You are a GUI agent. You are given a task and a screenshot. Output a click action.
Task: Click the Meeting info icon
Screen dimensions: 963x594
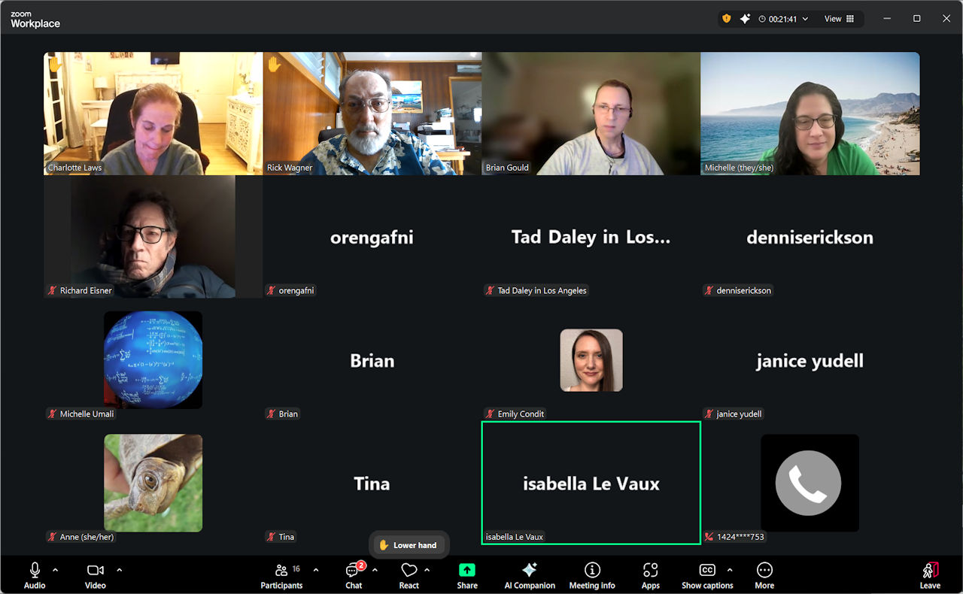592,575
